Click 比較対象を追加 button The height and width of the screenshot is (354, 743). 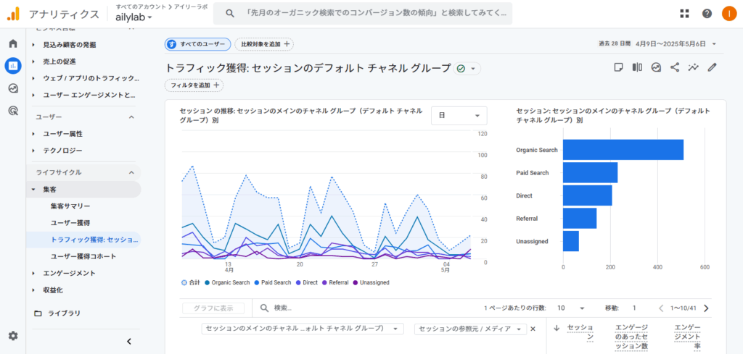264,44
